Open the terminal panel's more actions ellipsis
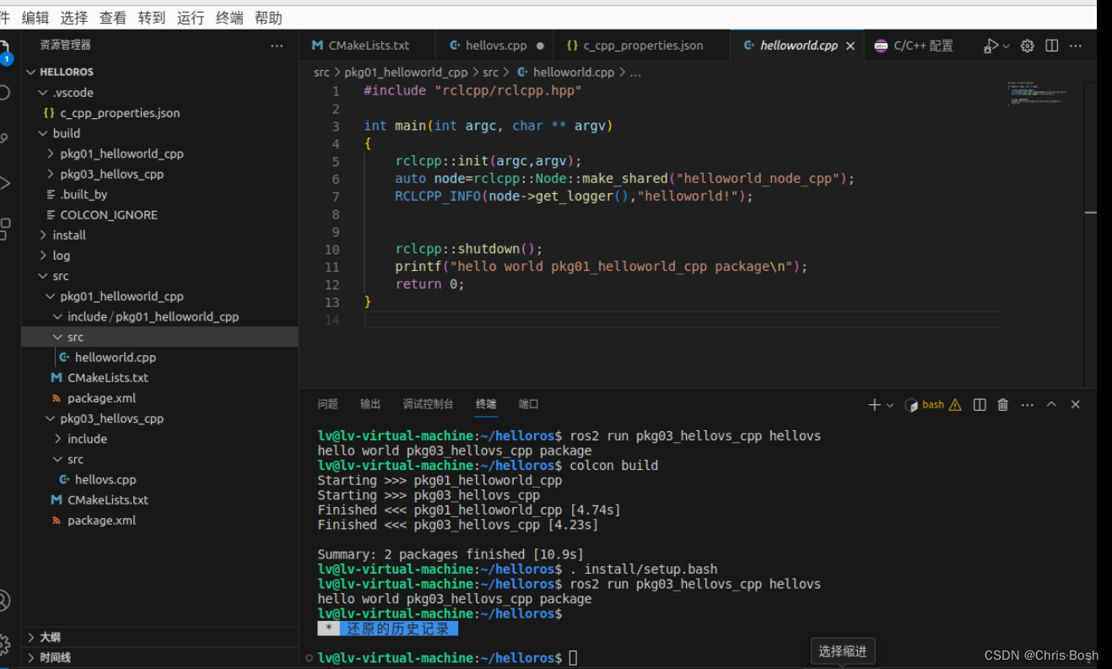The width and height of the screenshot is (1112, 669). (x=1027, y=405)
